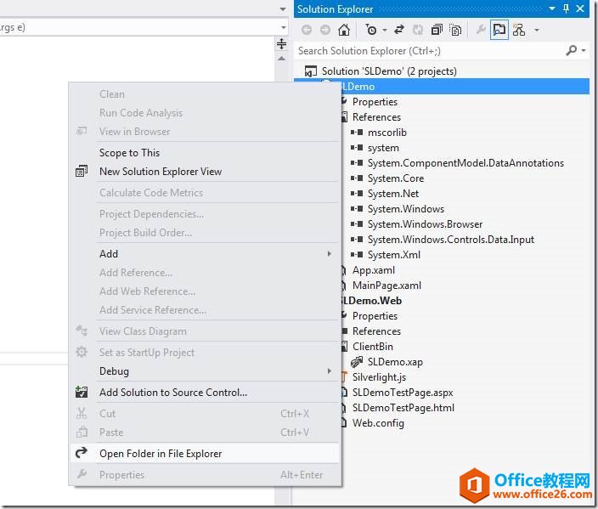
Task: Click the Search Solution Explorer field
Action: pyautogui.click(x=429, y=51)
